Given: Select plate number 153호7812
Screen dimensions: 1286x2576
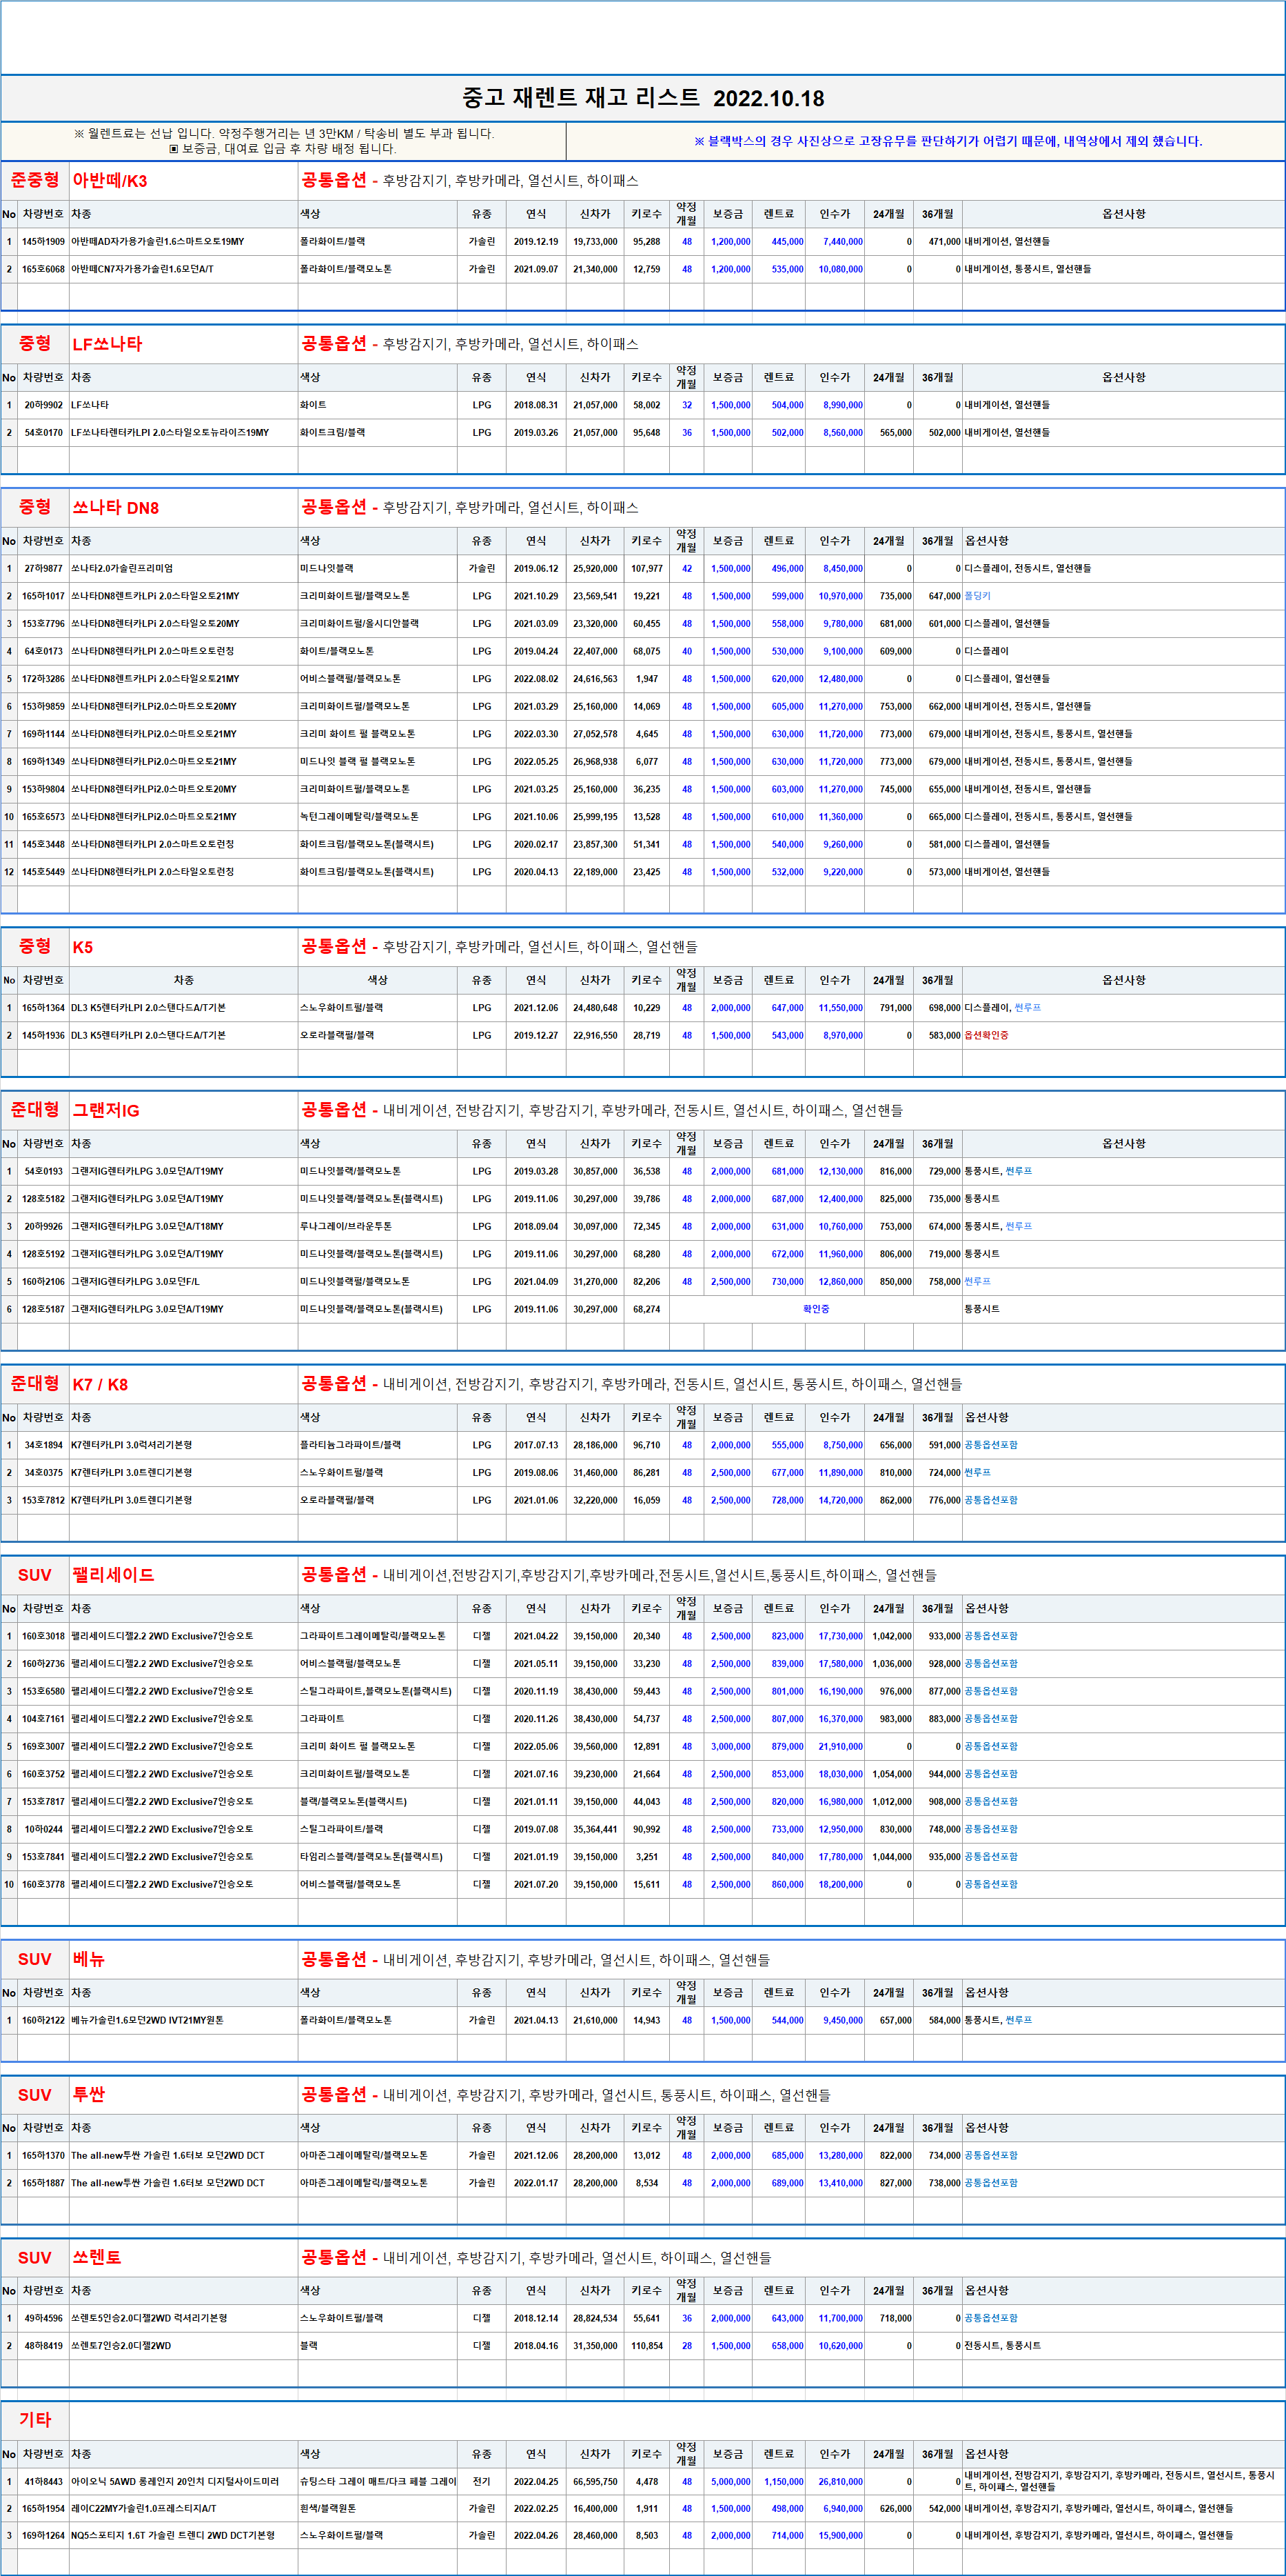Looking at the screenshot, I should click(43, 1500).
